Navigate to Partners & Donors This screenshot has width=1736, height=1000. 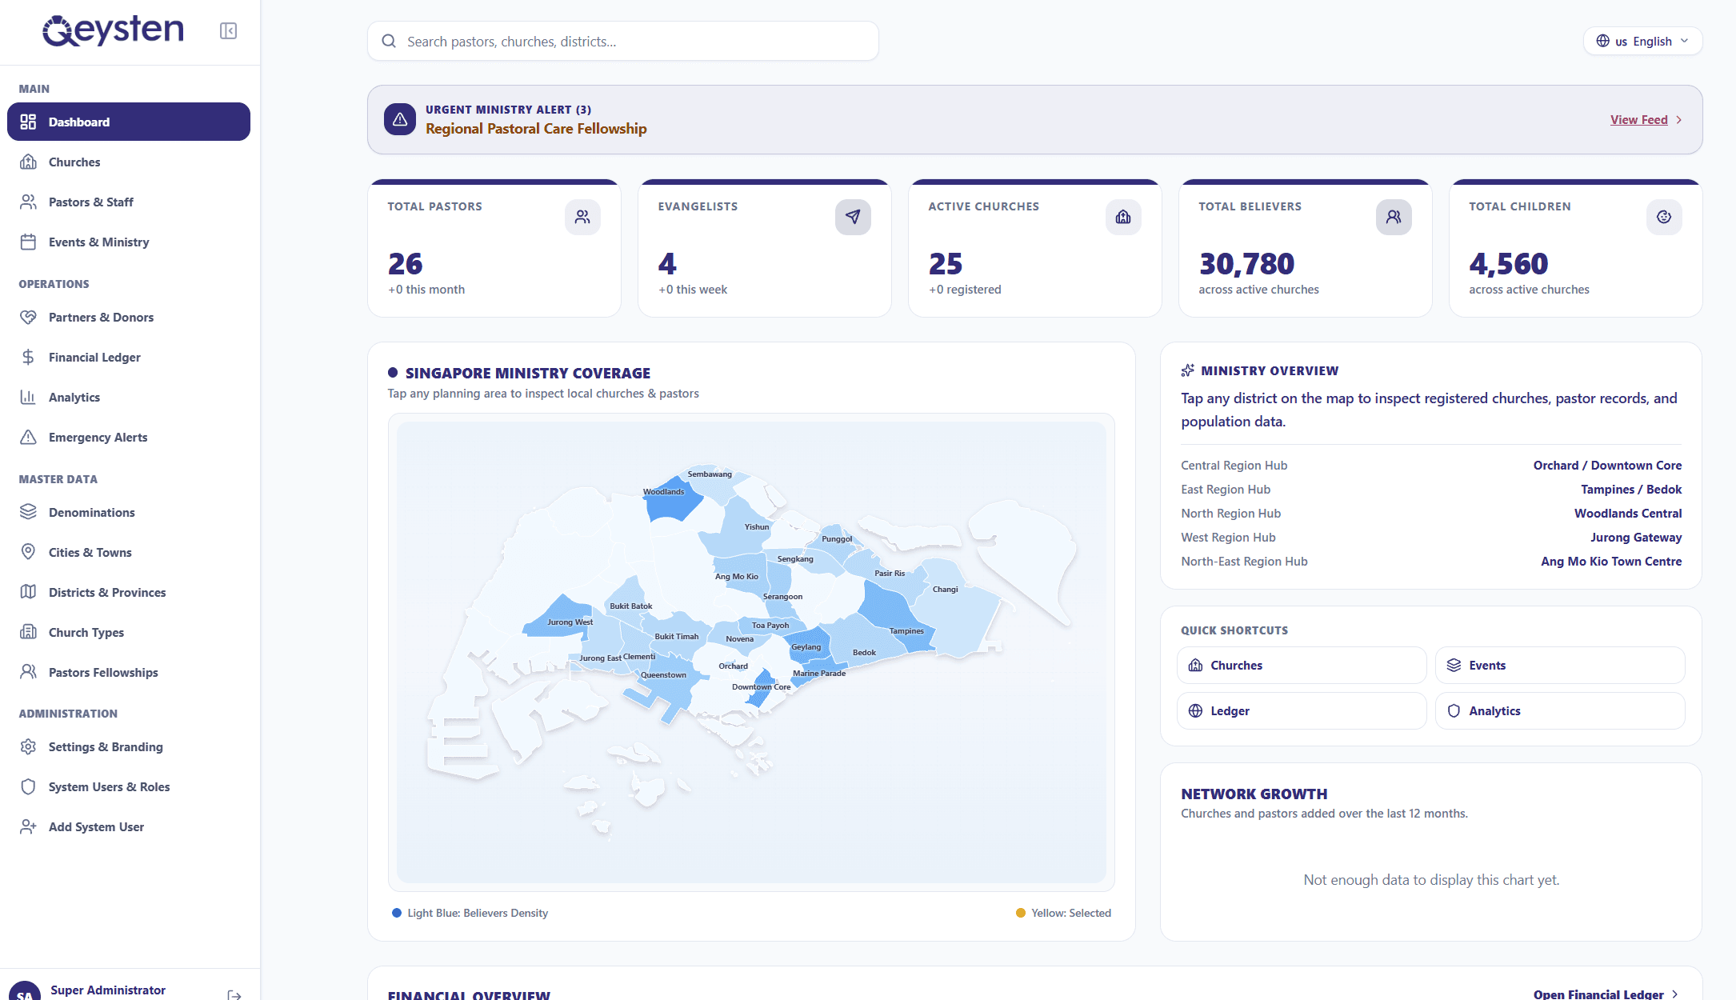[x=129, y=317]
